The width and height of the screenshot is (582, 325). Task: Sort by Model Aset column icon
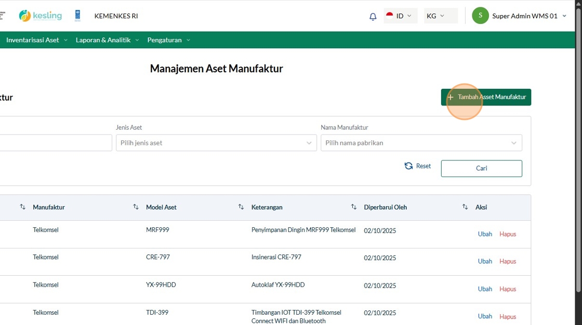[136, 207]
